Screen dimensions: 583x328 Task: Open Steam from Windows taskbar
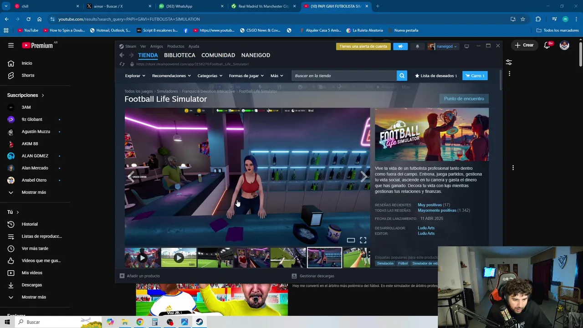coord(199,322)
